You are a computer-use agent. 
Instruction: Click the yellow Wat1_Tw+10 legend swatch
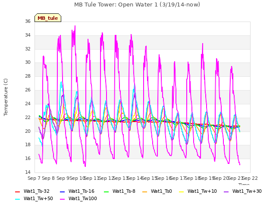pos(181,191)
